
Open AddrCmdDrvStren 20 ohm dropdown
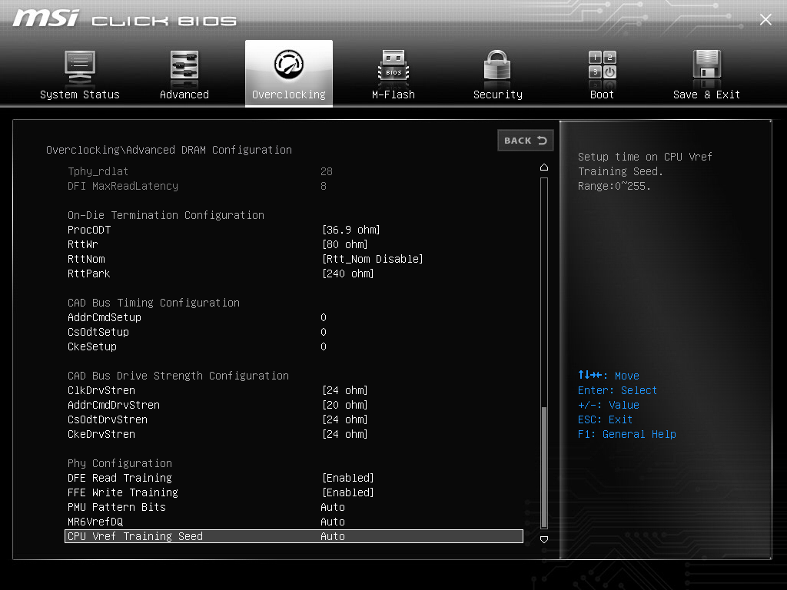345,405
